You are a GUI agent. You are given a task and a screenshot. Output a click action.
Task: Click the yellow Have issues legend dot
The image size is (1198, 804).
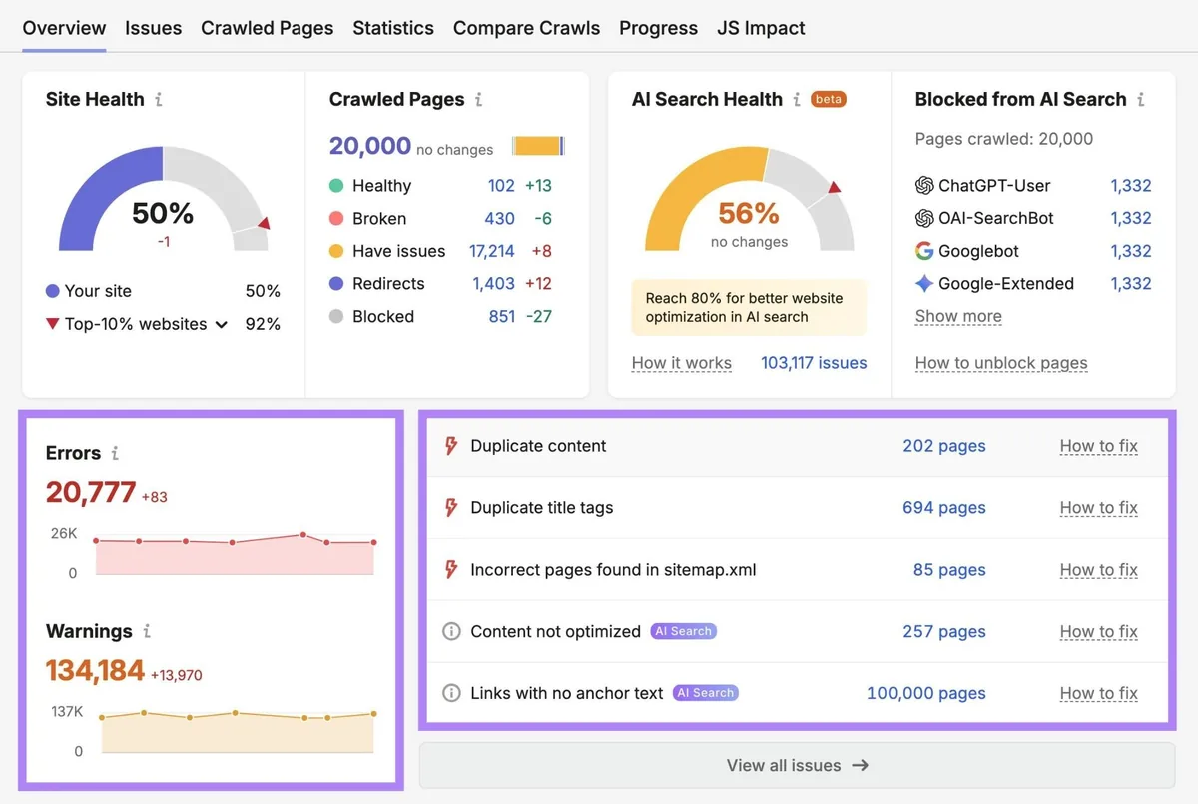click(x=336, y=251)
